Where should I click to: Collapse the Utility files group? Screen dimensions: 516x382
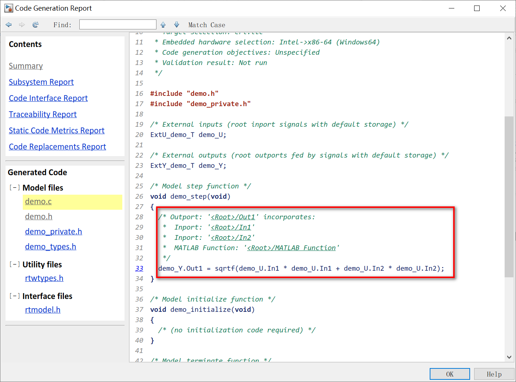click(15, 264)
